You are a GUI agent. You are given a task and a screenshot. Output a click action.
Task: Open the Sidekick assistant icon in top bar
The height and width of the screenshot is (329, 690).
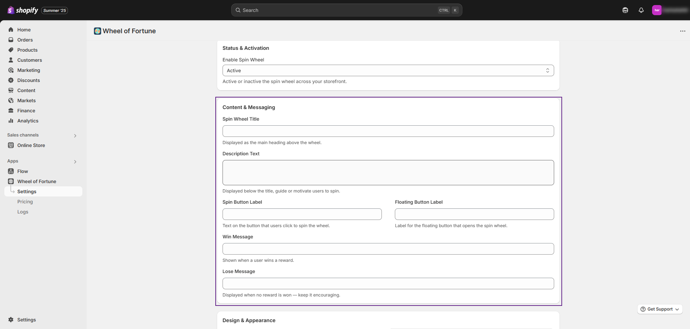625,10
